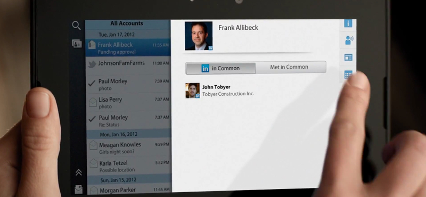Tap the Frank Allibeck name heading
The height and width of the screenshot is (197, 426).
(238, 28)
